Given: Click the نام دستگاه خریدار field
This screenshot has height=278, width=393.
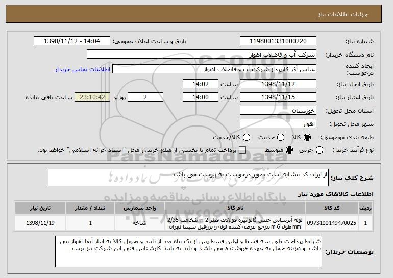Looking at the screenshot, I should point(202,55).
